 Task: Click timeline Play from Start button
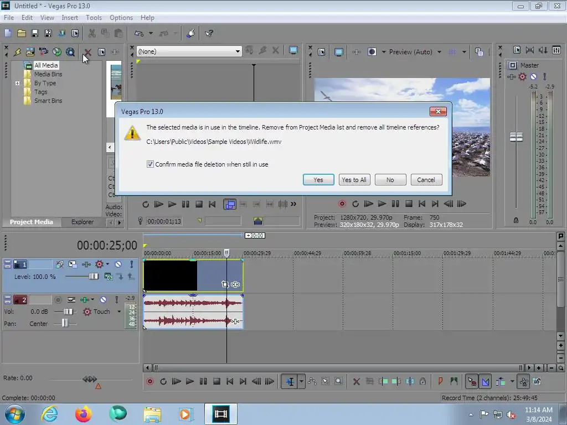[x=176, y=381]
